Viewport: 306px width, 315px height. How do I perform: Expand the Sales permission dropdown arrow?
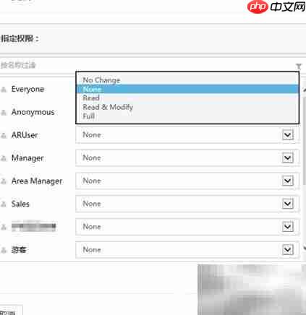click(x=288, y=204)
